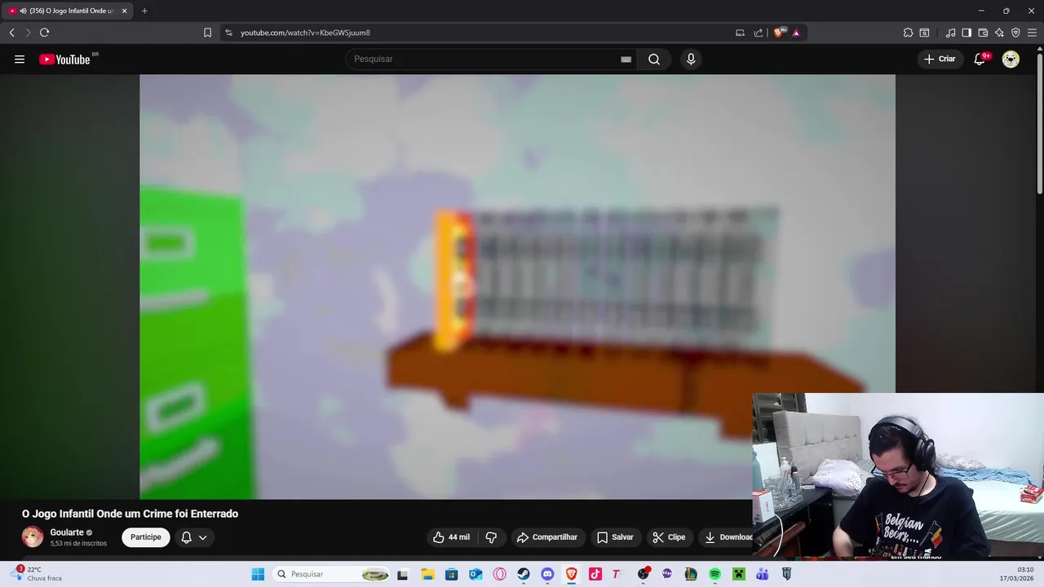Screen dimensions: 1044x587
Task: Open the Windows Start menu
Action: (258, 574)
